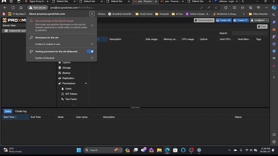Show more bookmarks with the chevron
278x156 pixels.
(x=244, y=14)
